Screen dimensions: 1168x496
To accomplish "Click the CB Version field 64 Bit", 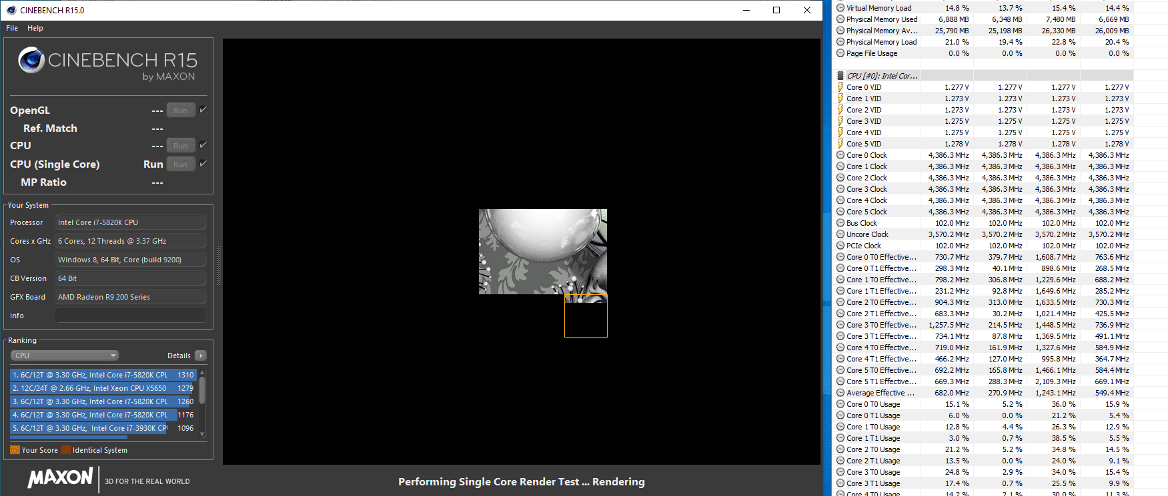I will (130, 278).
